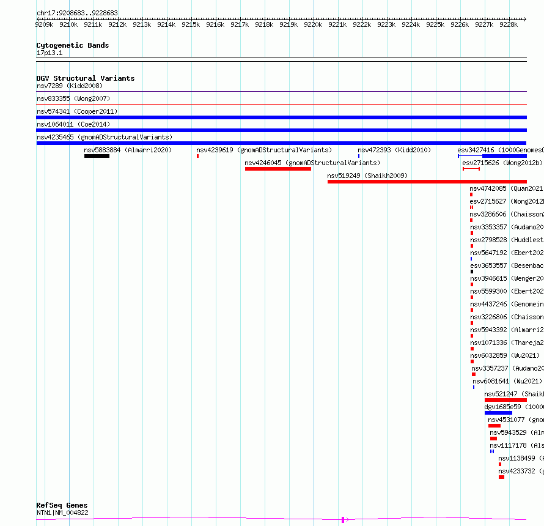Click the nsv7289 (Kidd2008) variant label

click(70, 86)
